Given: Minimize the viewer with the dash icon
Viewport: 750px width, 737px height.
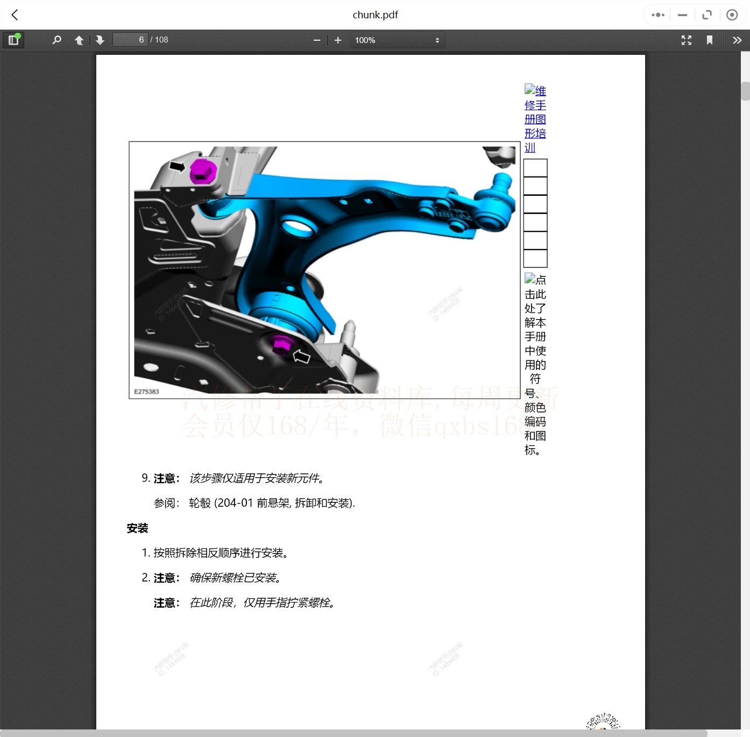Looking at the screenshot, I should coord(682,15).
